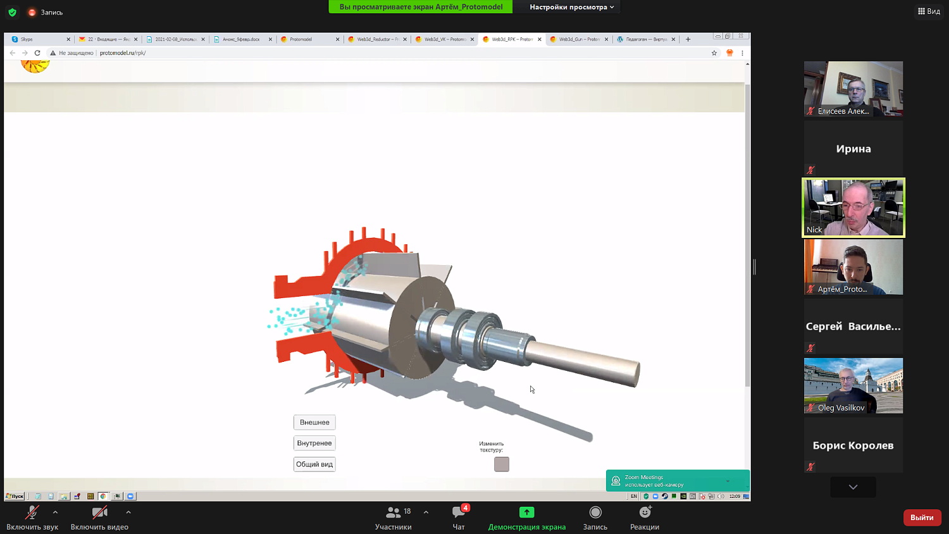
Task: Select Артём_Proto... video thumbnail
Action: [x=853, y=267]
